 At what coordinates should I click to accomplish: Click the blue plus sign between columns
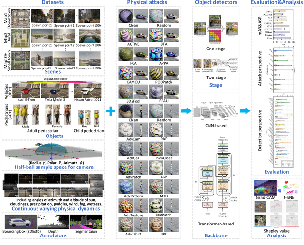tap(110, 111)
